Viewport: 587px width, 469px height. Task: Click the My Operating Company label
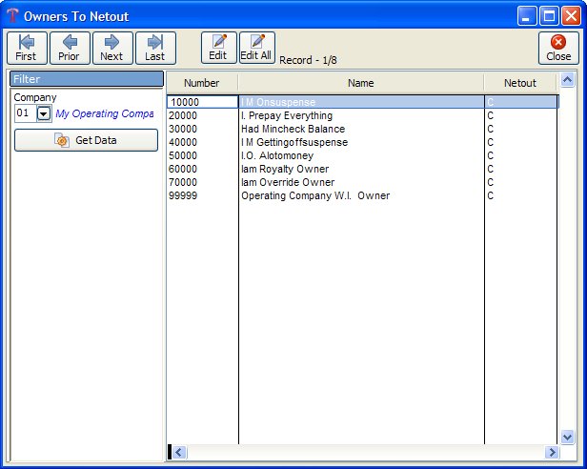pyautogui.click(x=105, y=113)
